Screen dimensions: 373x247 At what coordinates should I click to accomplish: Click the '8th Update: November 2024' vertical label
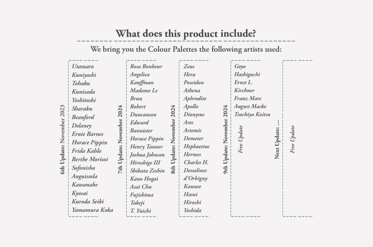pos(173,139)
